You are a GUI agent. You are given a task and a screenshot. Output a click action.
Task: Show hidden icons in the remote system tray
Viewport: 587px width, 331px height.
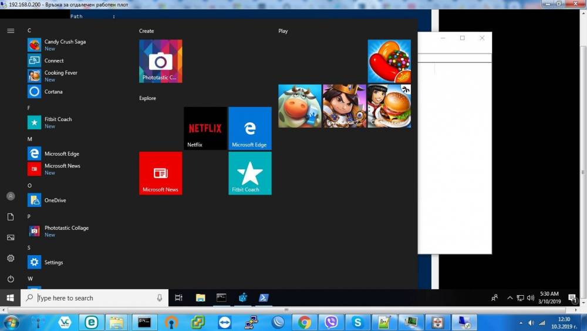tap(510, 298)
